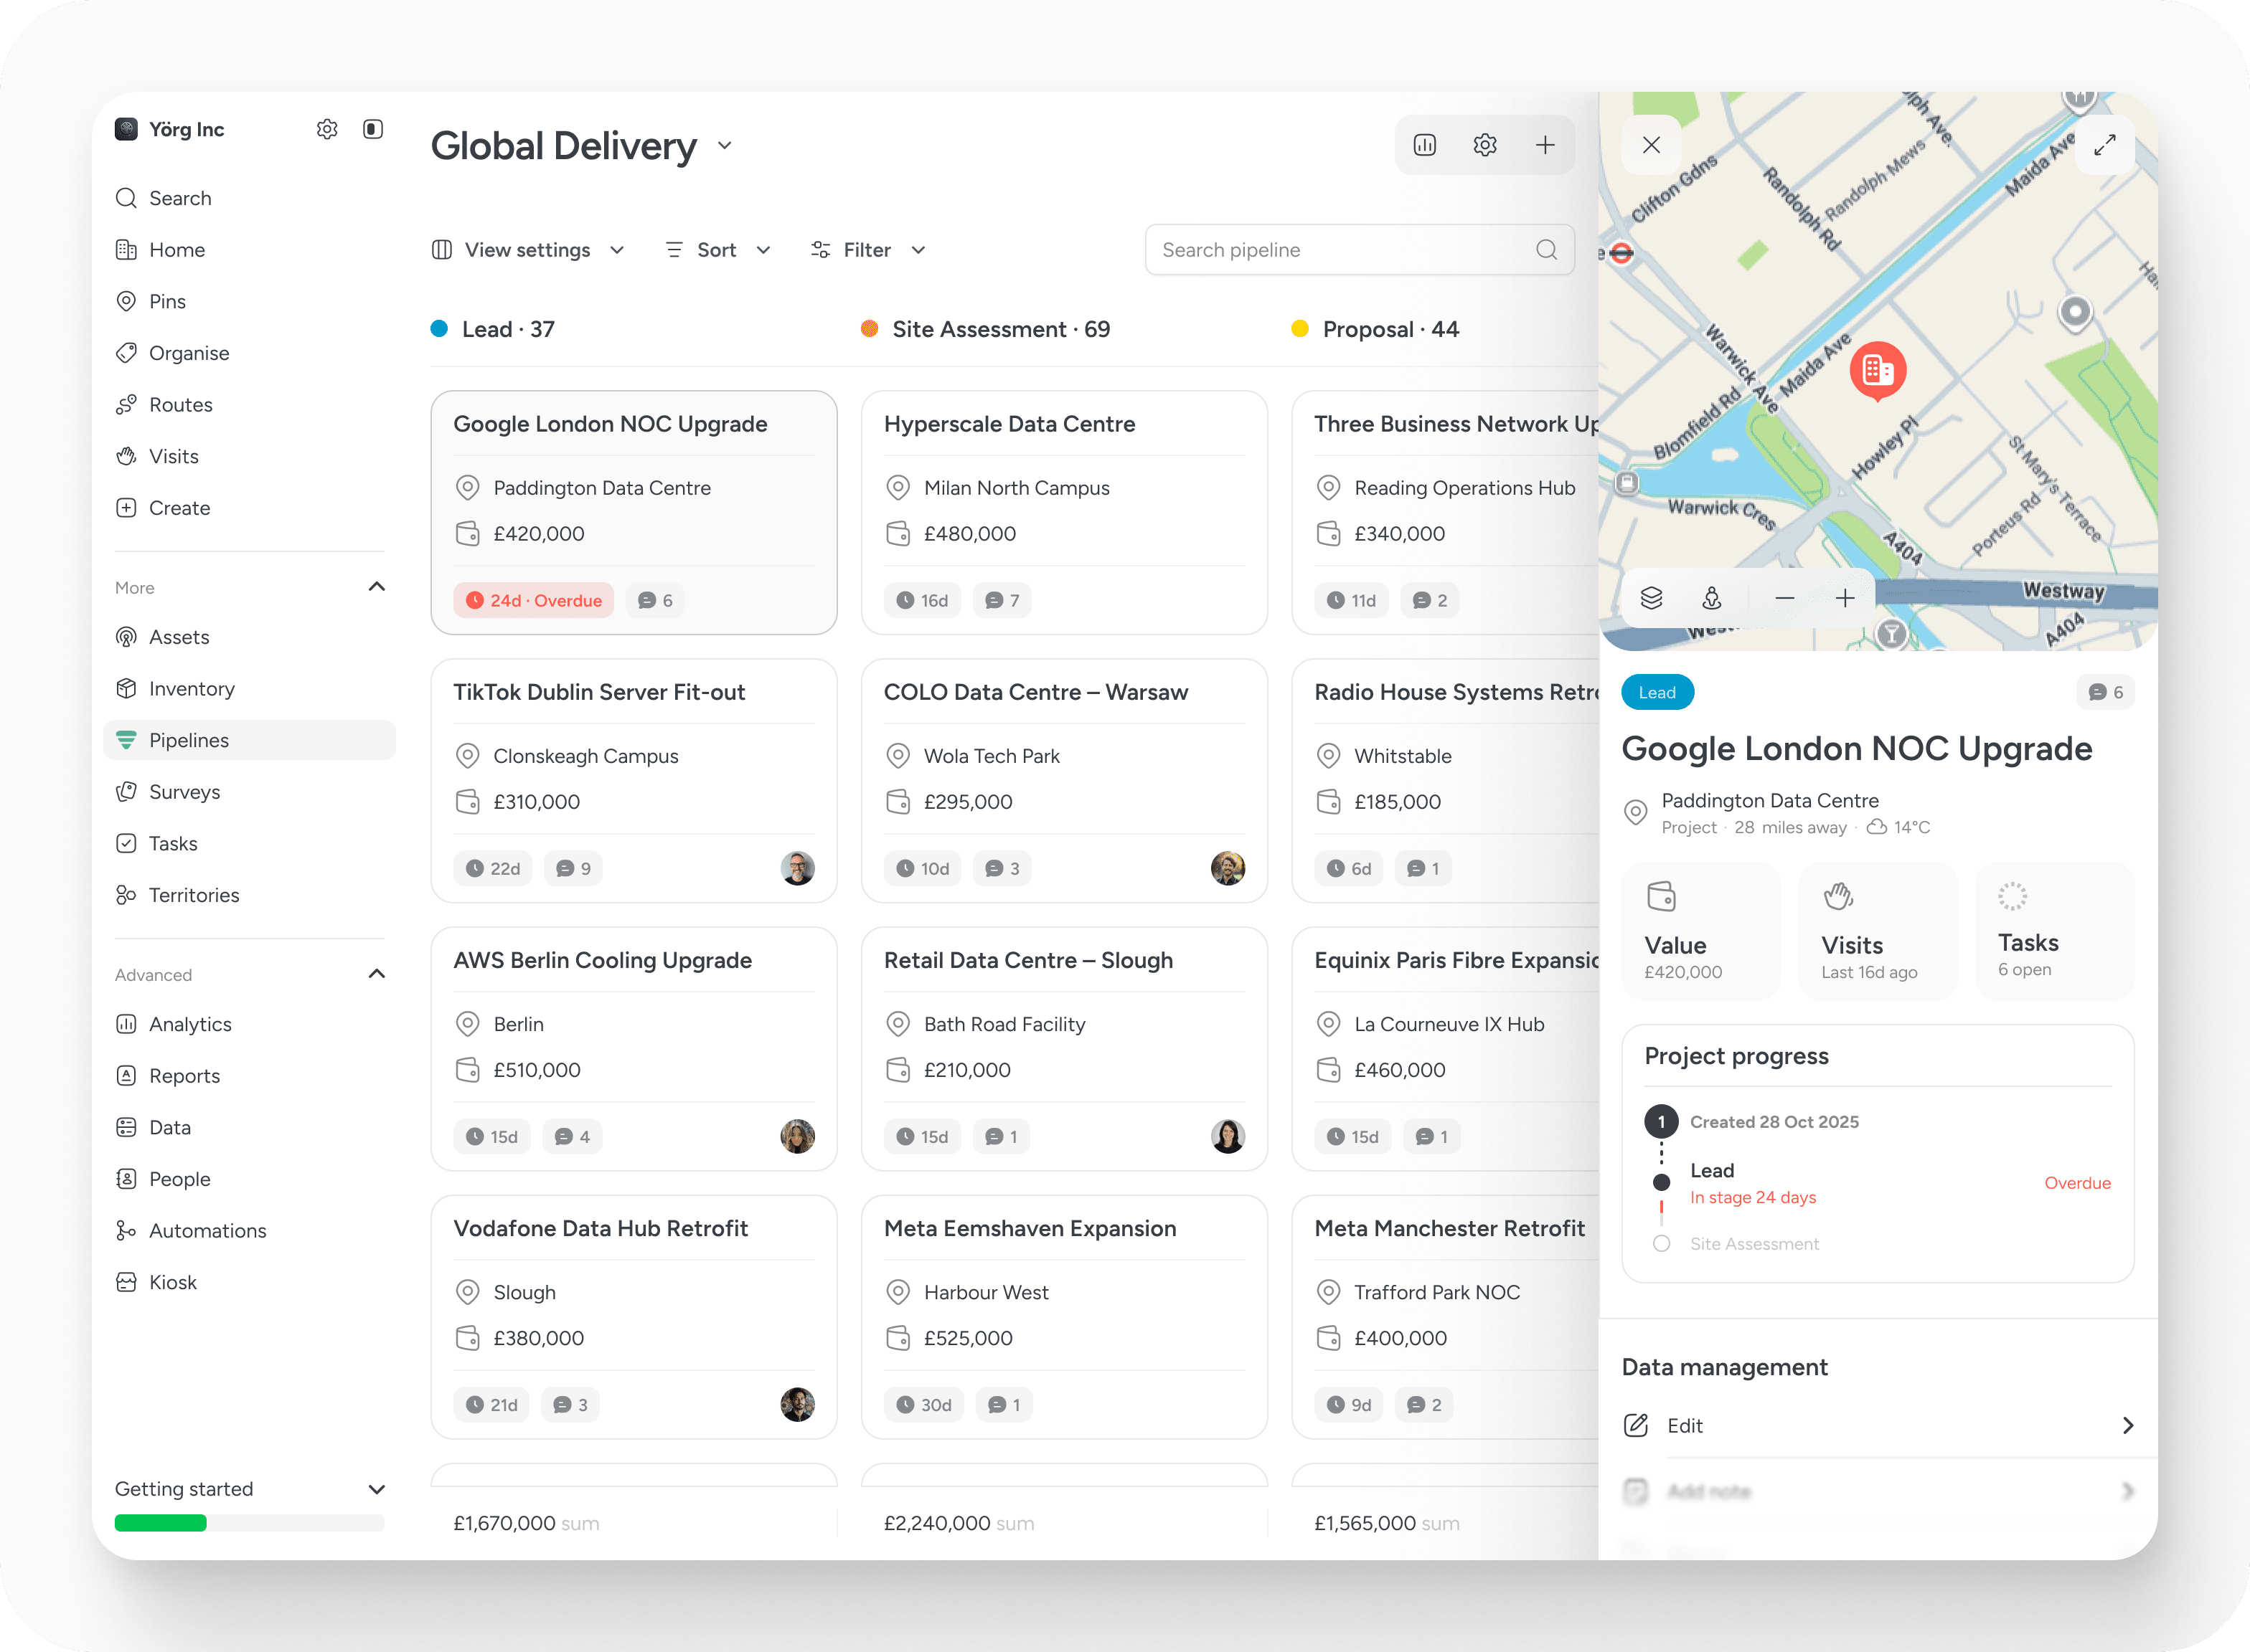Click the plus icon to add a pipeline item
The height and width of the screenshot is (1652, 2250).
point(1545,145)
